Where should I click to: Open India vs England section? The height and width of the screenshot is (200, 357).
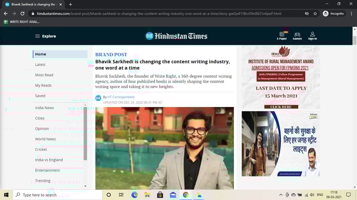point(49,160)
